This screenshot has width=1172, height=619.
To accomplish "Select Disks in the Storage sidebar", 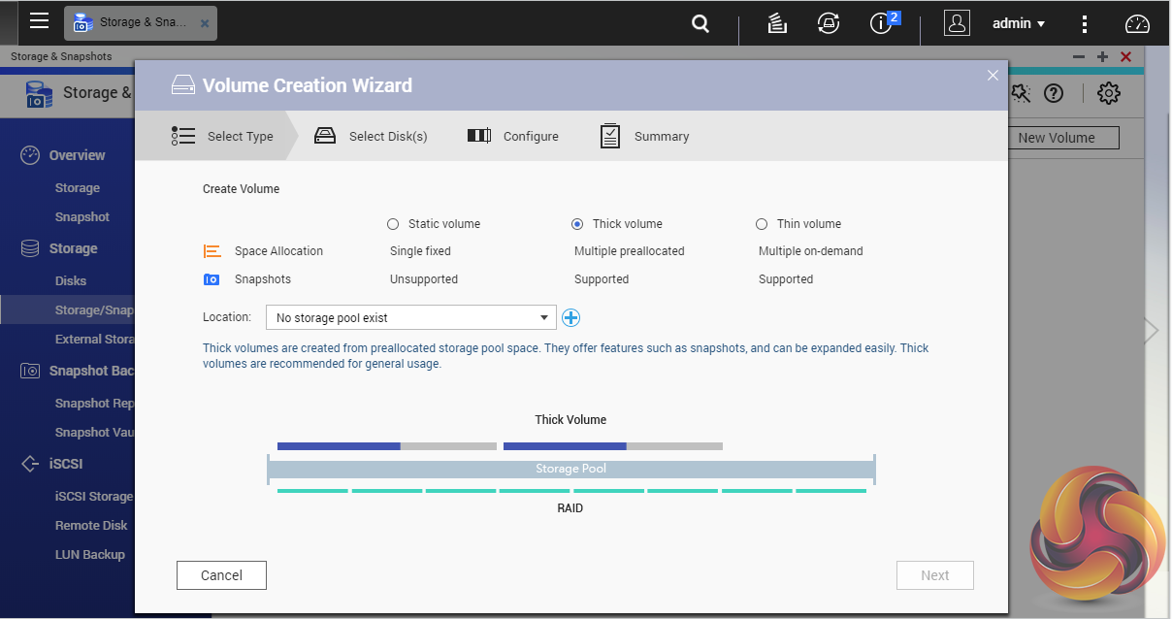I will (x=71, y=280).
